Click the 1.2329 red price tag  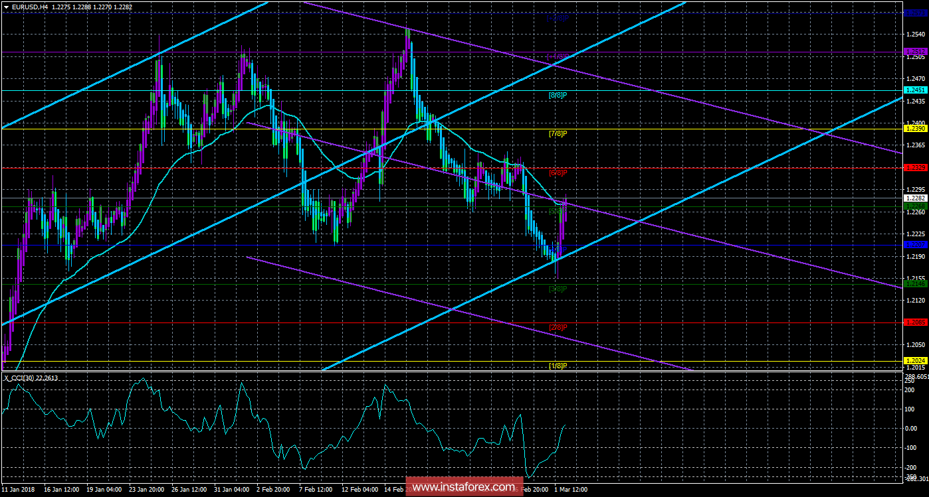click(914, 168)
